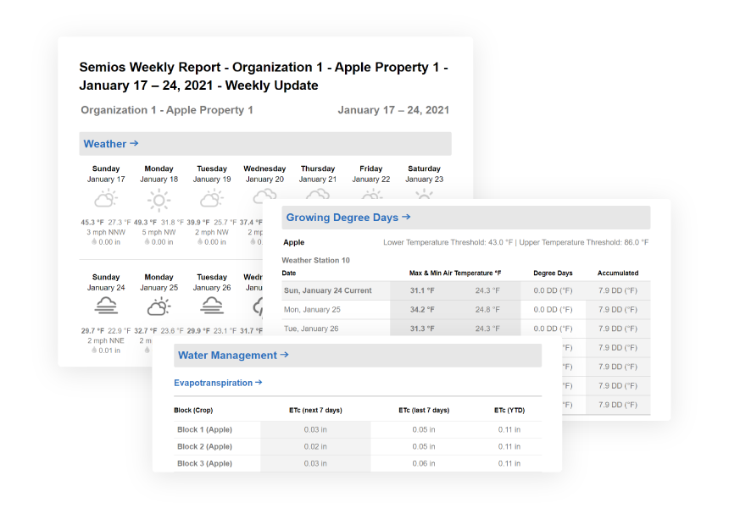The width and height of the screenshot is (729, 508).
Task: Open the Weather section link
Action: [111, 144]
